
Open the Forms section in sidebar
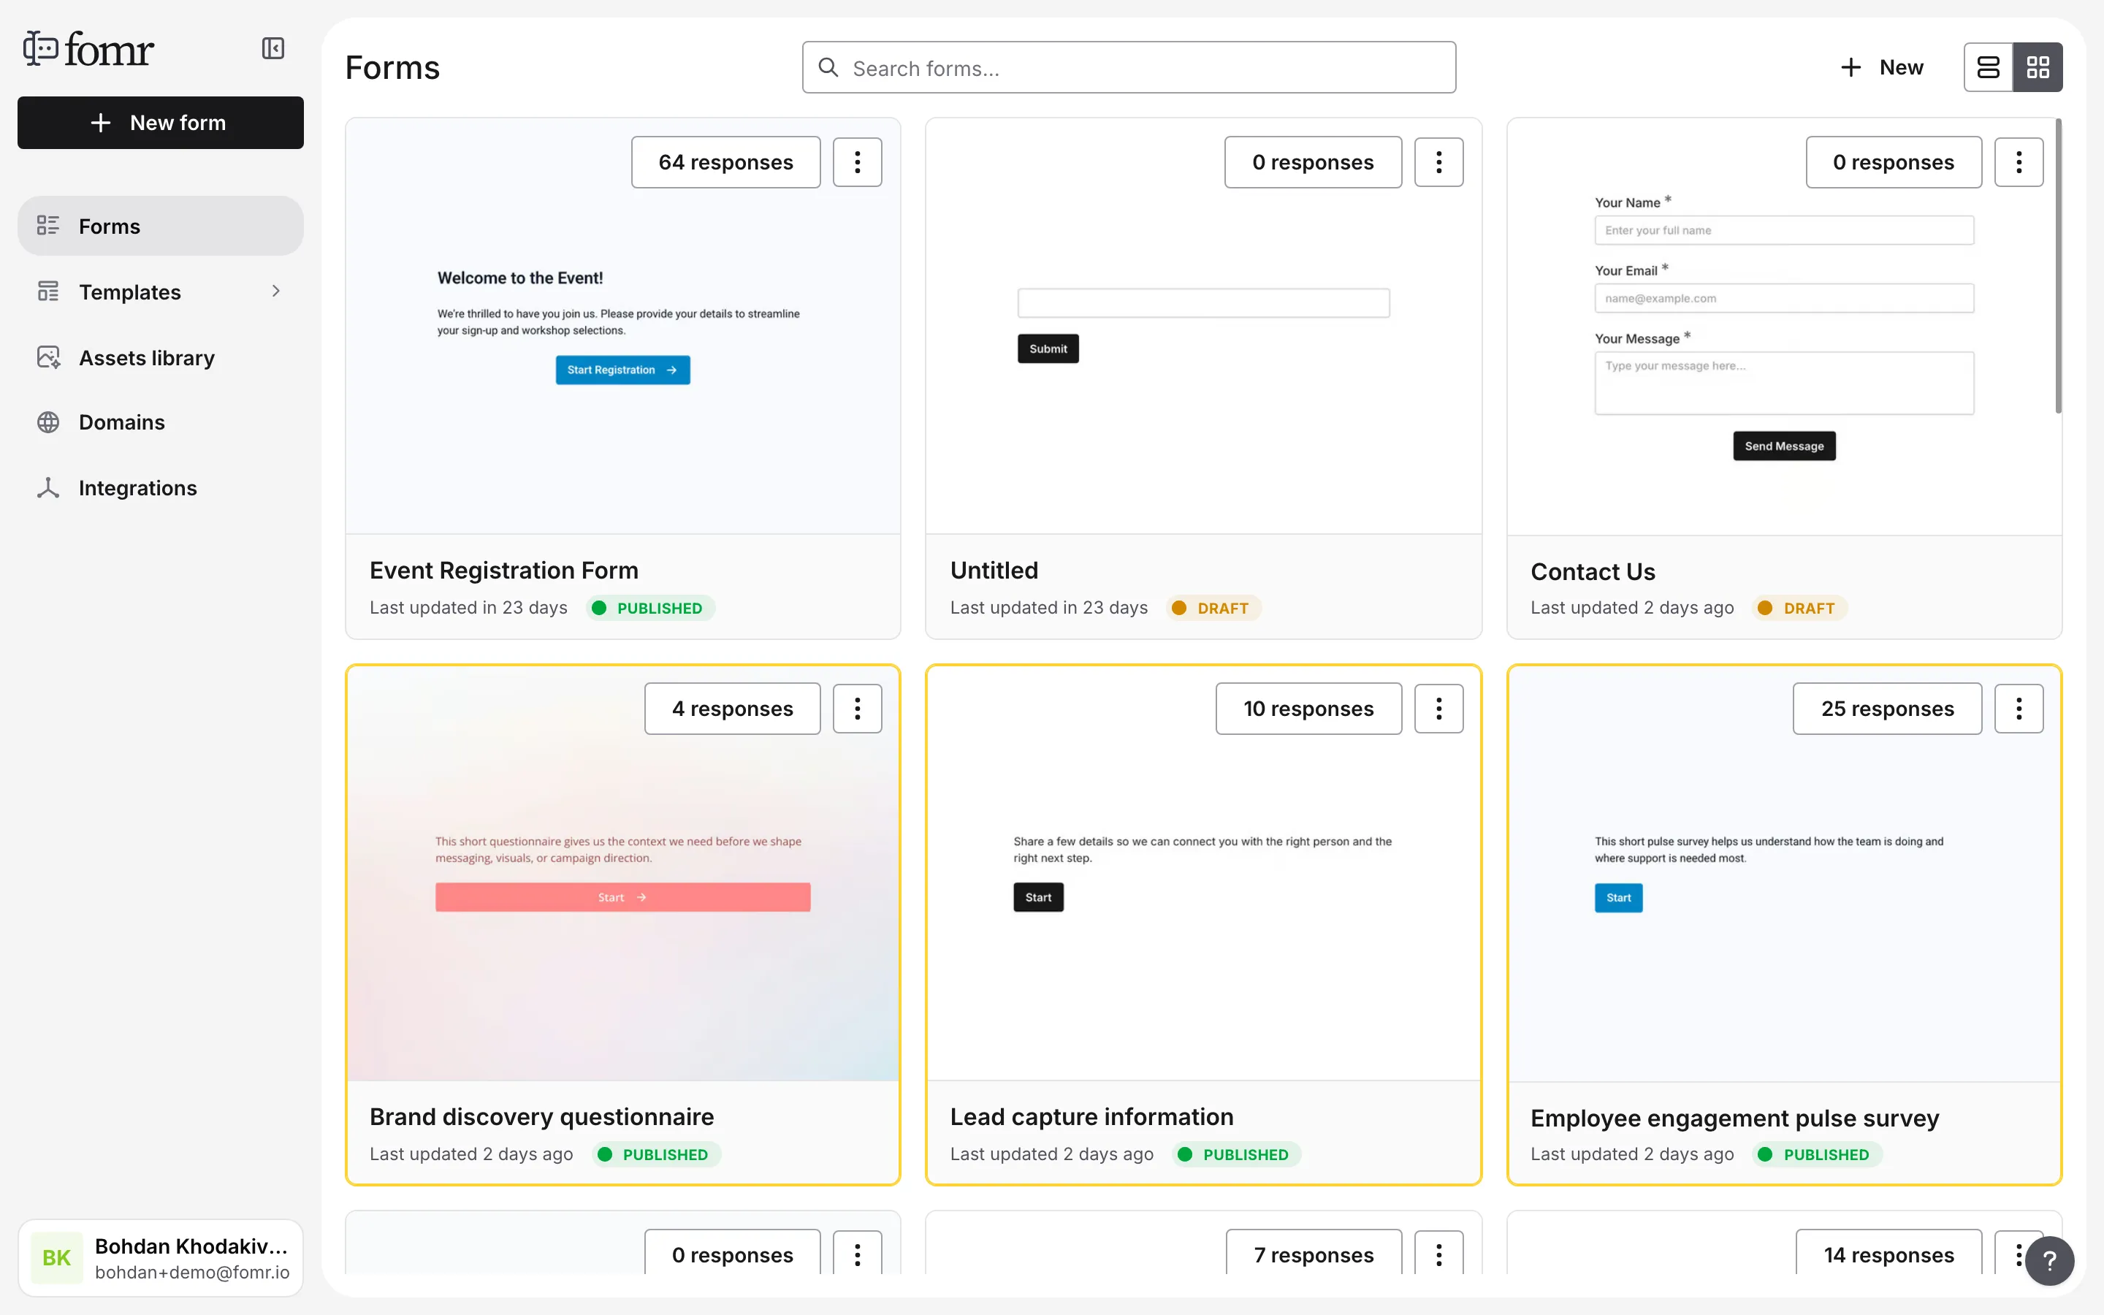pyautogui.click(x=161, y=226)
